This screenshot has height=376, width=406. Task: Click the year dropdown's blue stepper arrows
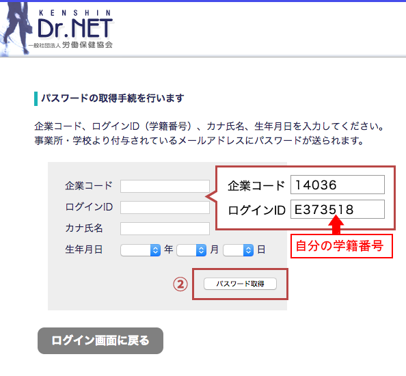[x=155, y=250]
